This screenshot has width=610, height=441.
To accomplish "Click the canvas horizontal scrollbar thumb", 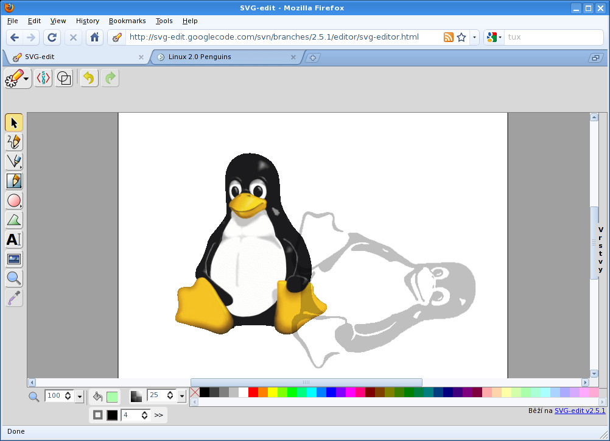I will point(306,383).
